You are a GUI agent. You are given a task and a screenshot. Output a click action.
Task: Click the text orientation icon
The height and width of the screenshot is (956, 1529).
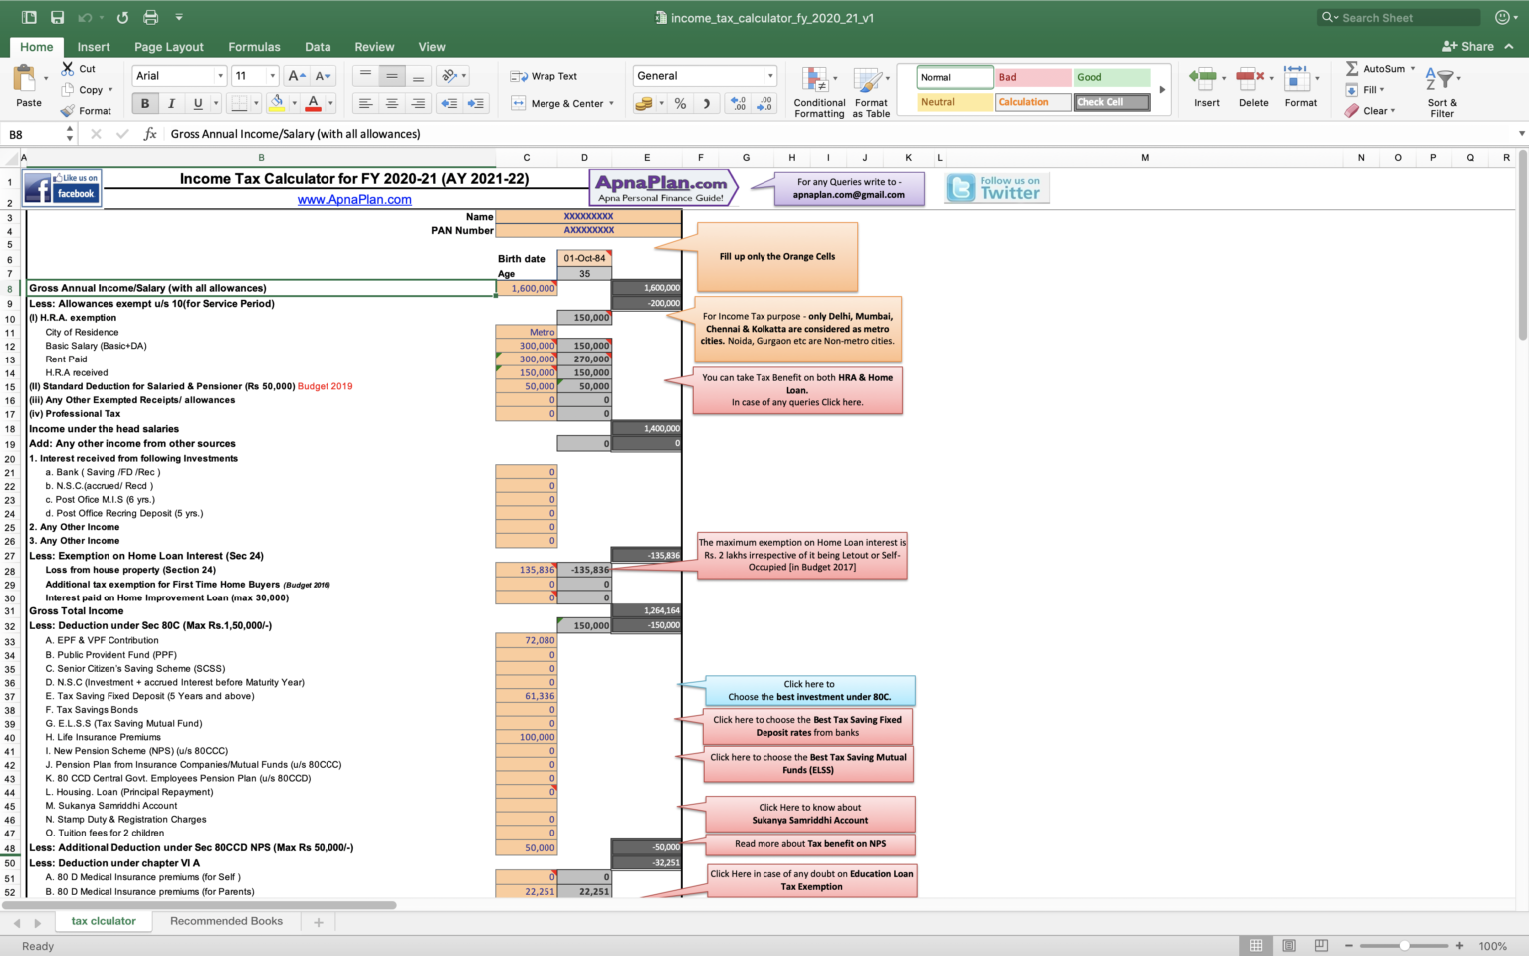(449, 76)
